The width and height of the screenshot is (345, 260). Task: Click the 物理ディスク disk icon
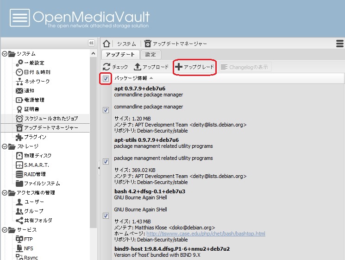point(19,156)
